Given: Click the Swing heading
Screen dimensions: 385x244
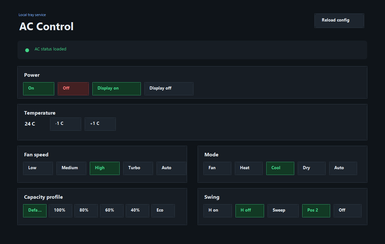Looking at the screenshot, I should [212, 197].
